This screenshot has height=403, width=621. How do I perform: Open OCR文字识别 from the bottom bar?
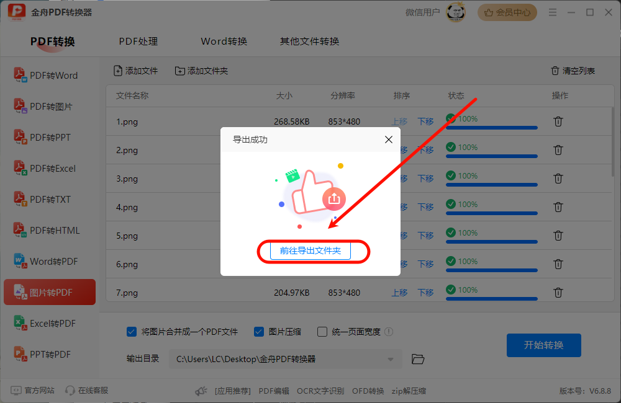[320, 391]
